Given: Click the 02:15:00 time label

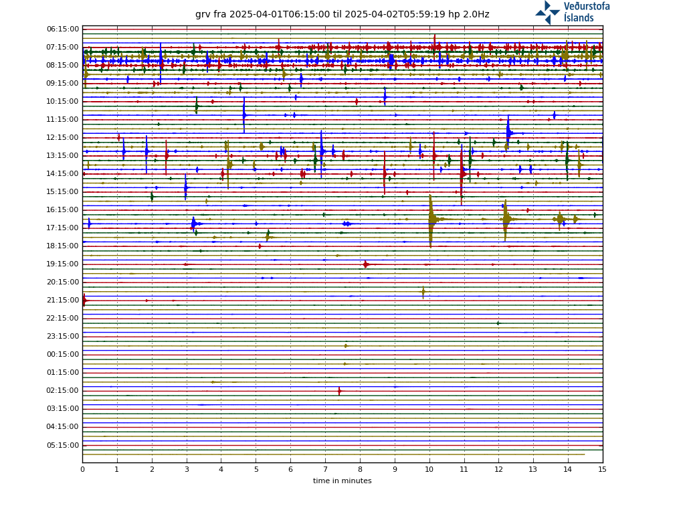Looking at the screenshot, I should [x=63, y=390].
